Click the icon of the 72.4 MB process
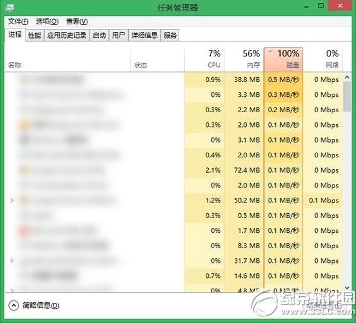This screenshot has height=323, width=356. coord(24,170)
